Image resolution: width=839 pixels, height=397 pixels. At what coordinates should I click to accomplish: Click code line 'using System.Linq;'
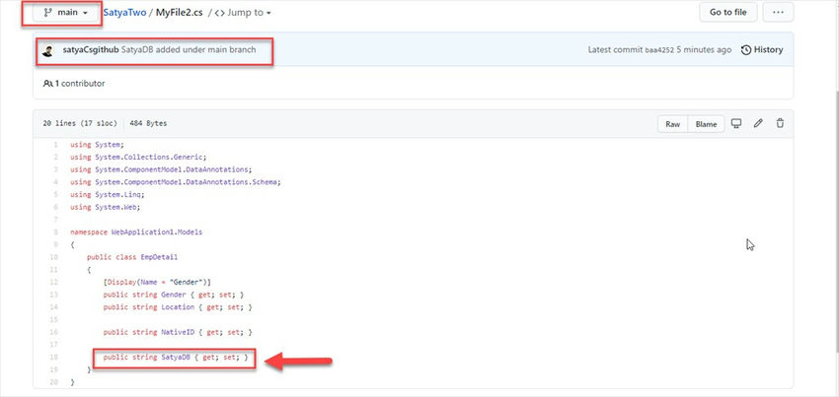(x=107, y=194)
